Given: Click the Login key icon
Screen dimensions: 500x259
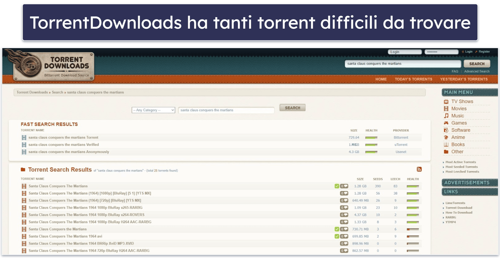Looking at the screenshot, I should 463,52.
